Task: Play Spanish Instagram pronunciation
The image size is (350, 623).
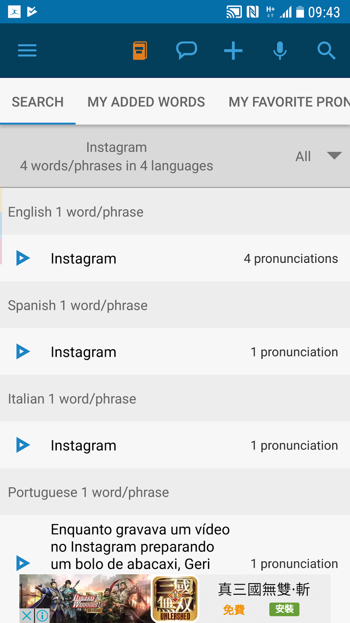Action: coord(23,352)
